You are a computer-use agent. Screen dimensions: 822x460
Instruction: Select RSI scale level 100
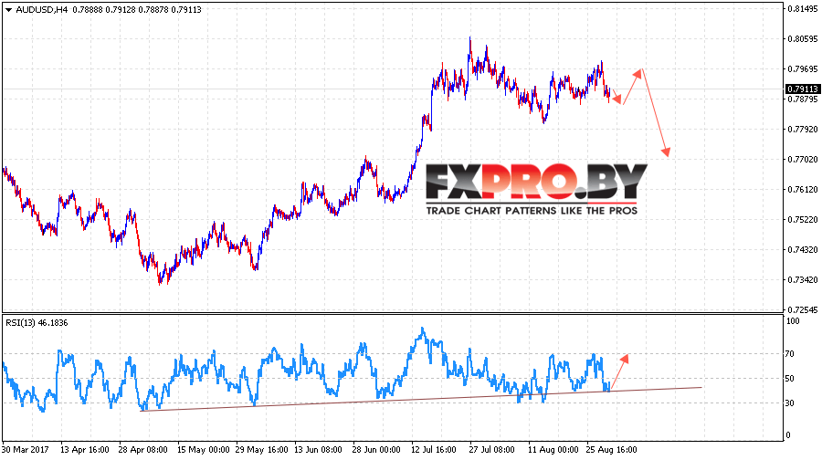(793, 321)
